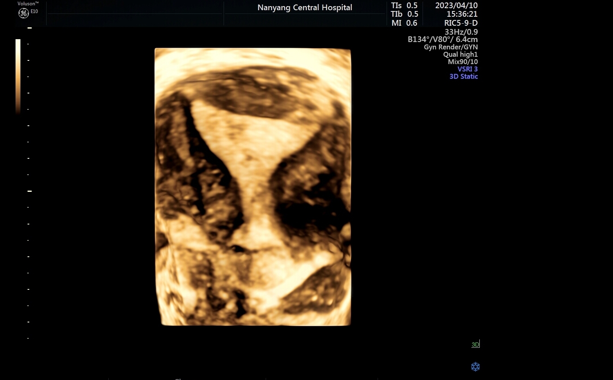The width and height of the screenshot is (613, 380).
Task: Click the MI 0.6 value
Action: coord(404,23)
